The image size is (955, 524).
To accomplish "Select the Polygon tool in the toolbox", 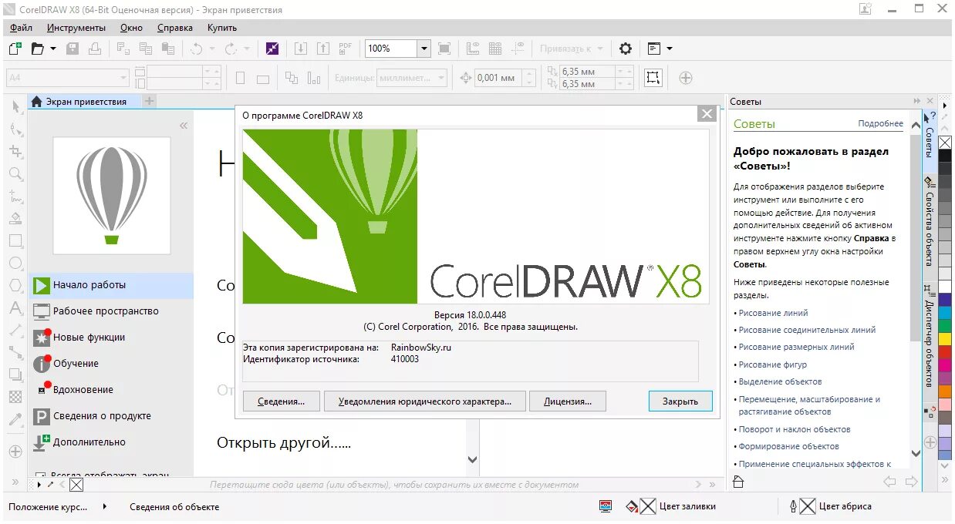I will (15, 285).
